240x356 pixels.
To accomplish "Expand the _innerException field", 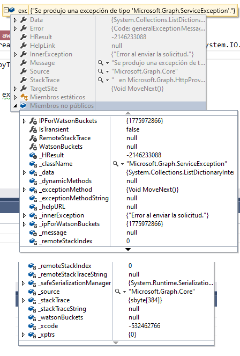I will click(24, 215).
